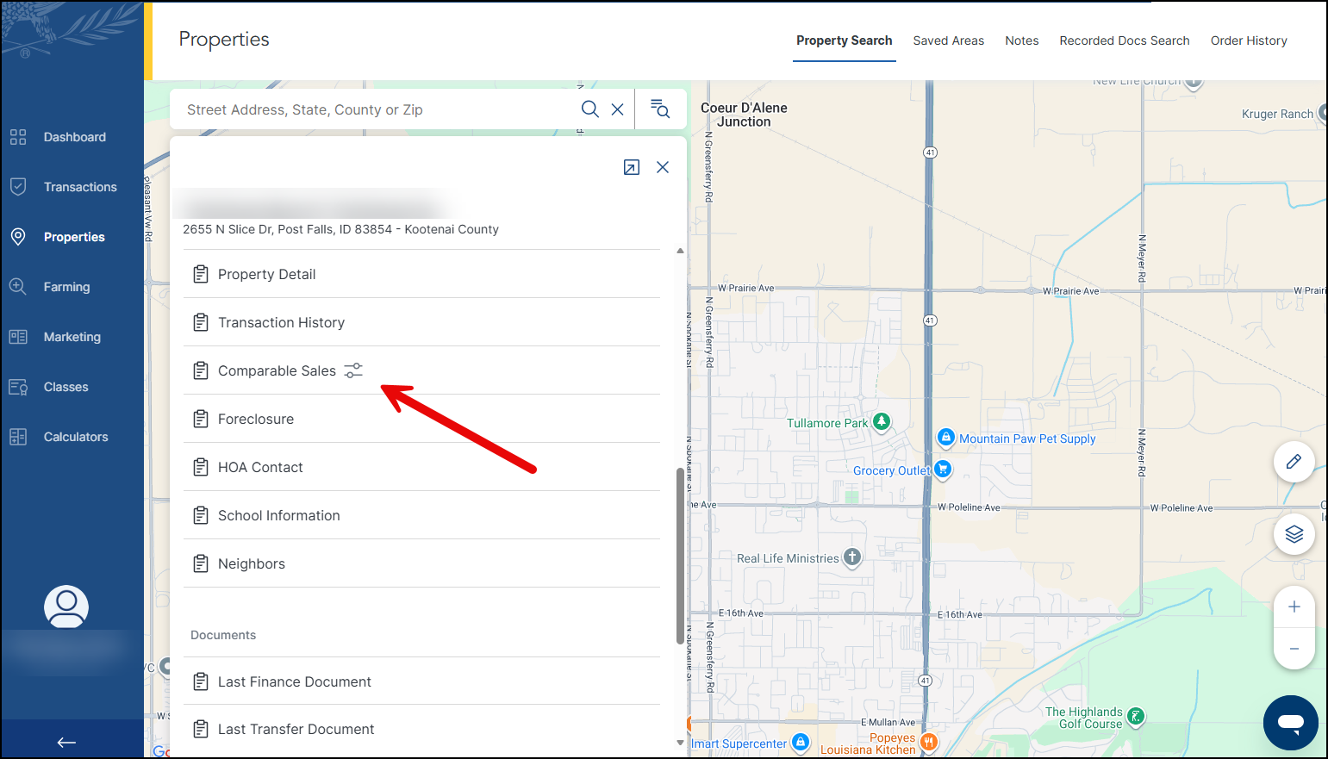
Task: Open property panel in new window
Action: click(x=632, y=168)
